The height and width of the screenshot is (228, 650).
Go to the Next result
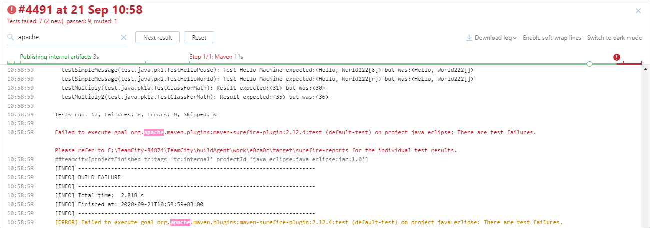[x=157, y=38]
